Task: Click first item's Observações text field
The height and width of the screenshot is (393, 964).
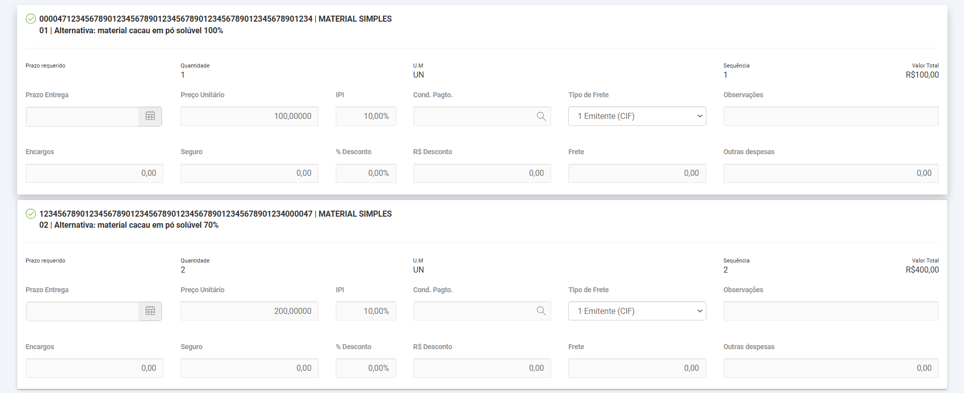Action: [830, 116]
